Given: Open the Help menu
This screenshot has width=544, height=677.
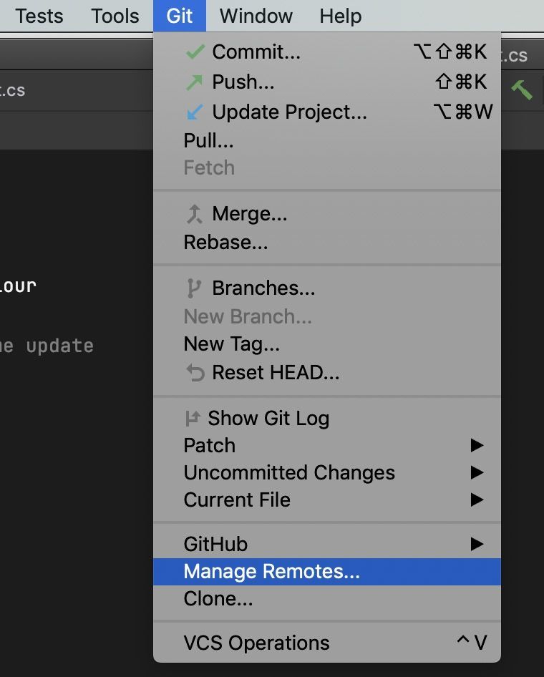Looking at the screenshot, I should 341,16.
